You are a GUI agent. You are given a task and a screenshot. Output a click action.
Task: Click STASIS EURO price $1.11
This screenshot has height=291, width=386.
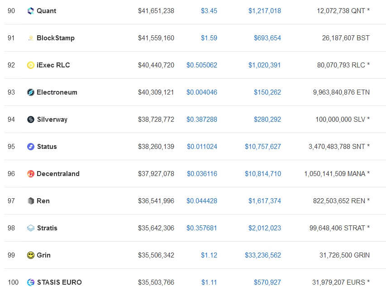tap(209, 282)
